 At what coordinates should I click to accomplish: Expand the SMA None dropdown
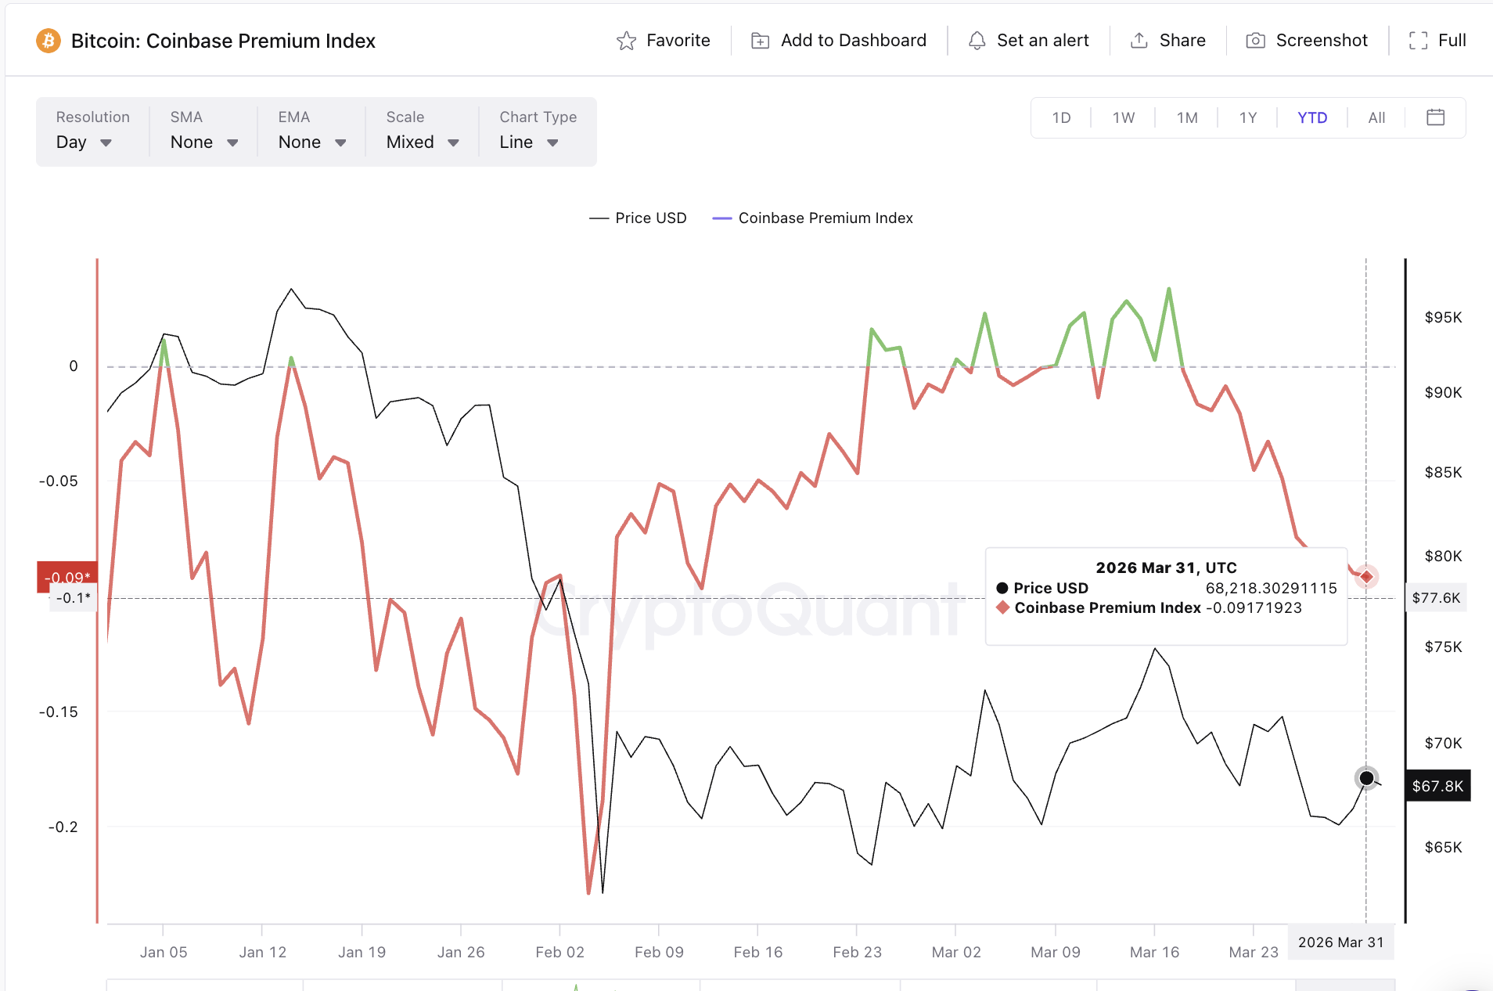[x=203, y=142]
